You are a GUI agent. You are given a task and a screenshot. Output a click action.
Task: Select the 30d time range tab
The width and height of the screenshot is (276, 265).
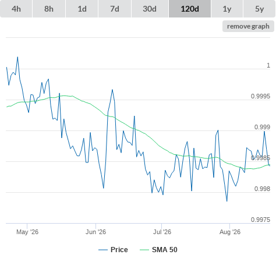150,9
